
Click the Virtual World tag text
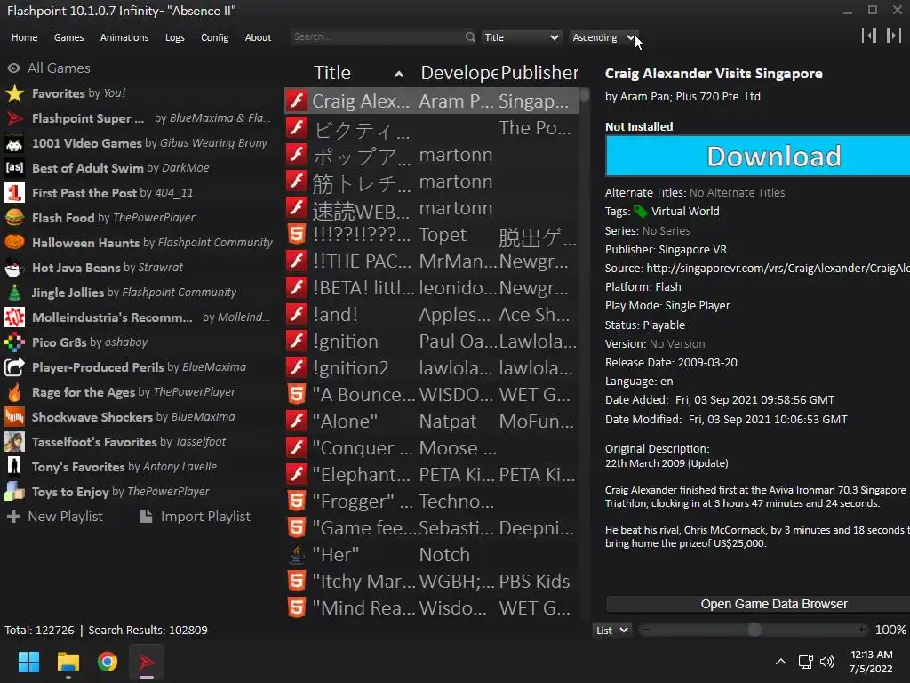(685, 212)
